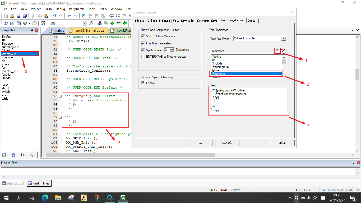The width and height of the screenshot is (361, 203).
Task: Undo the last edit
Action: click(54, 16)
